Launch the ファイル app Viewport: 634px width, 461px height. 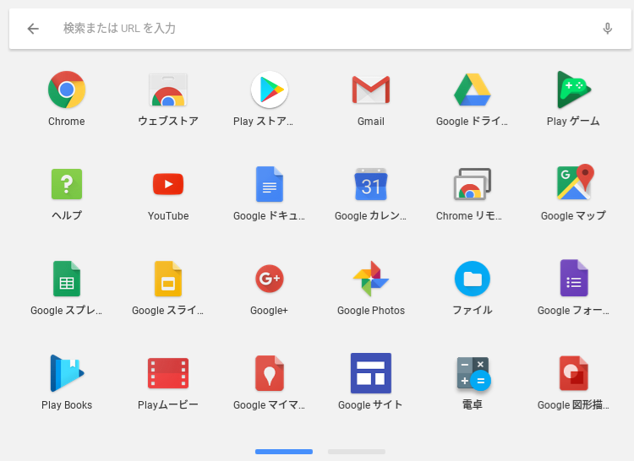473,279
